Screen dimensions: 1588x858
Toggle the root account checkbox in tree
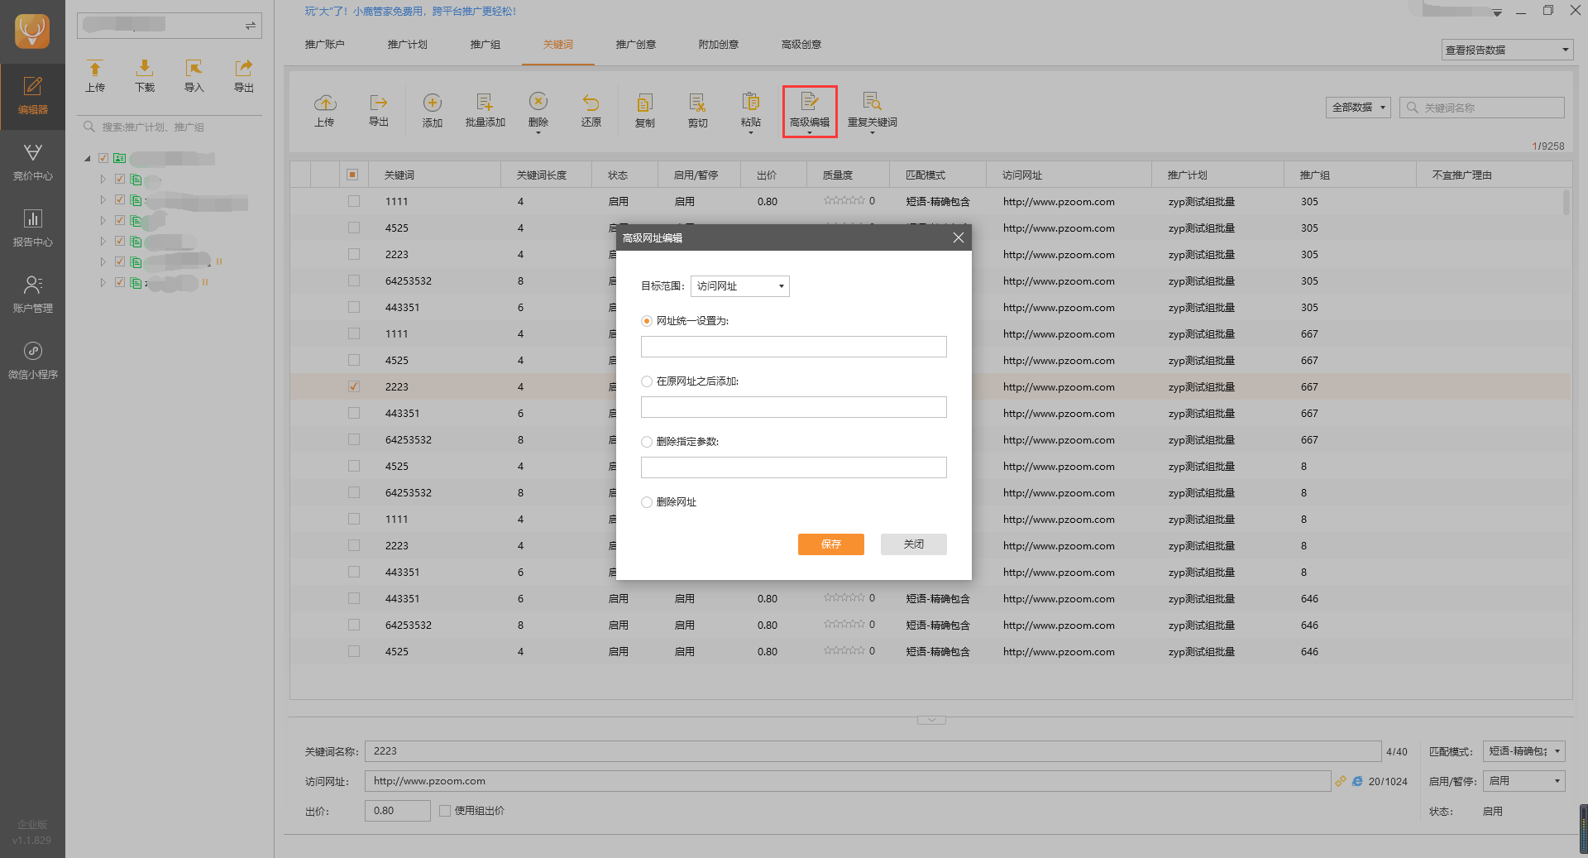[103, 158]
